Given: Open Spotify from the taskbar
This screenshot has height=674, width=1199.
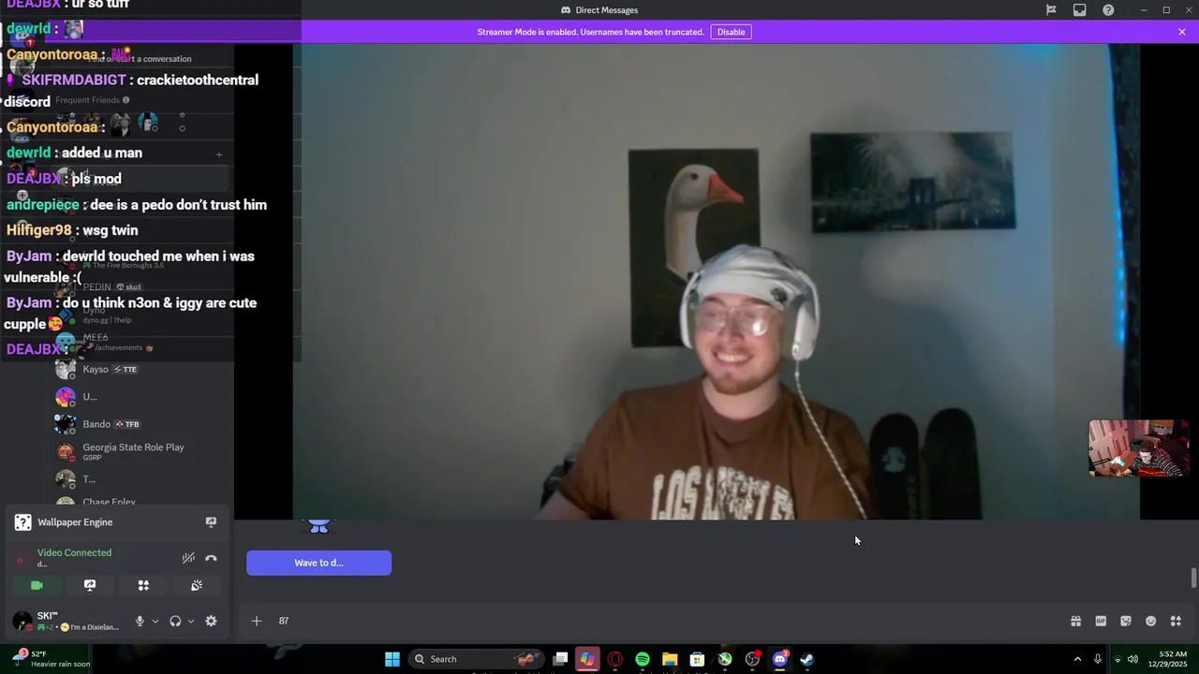Looking at the screenshot, I should click(x=643, y=659).
